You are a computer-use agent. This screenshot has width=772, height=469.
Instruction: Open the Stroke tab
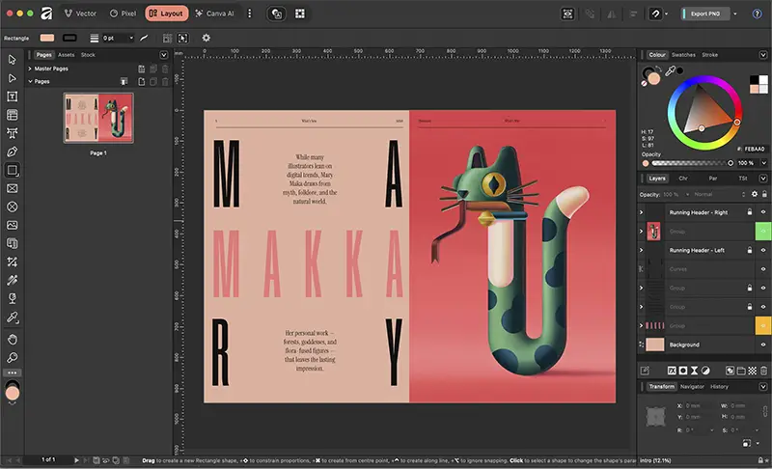pos(709,55)
